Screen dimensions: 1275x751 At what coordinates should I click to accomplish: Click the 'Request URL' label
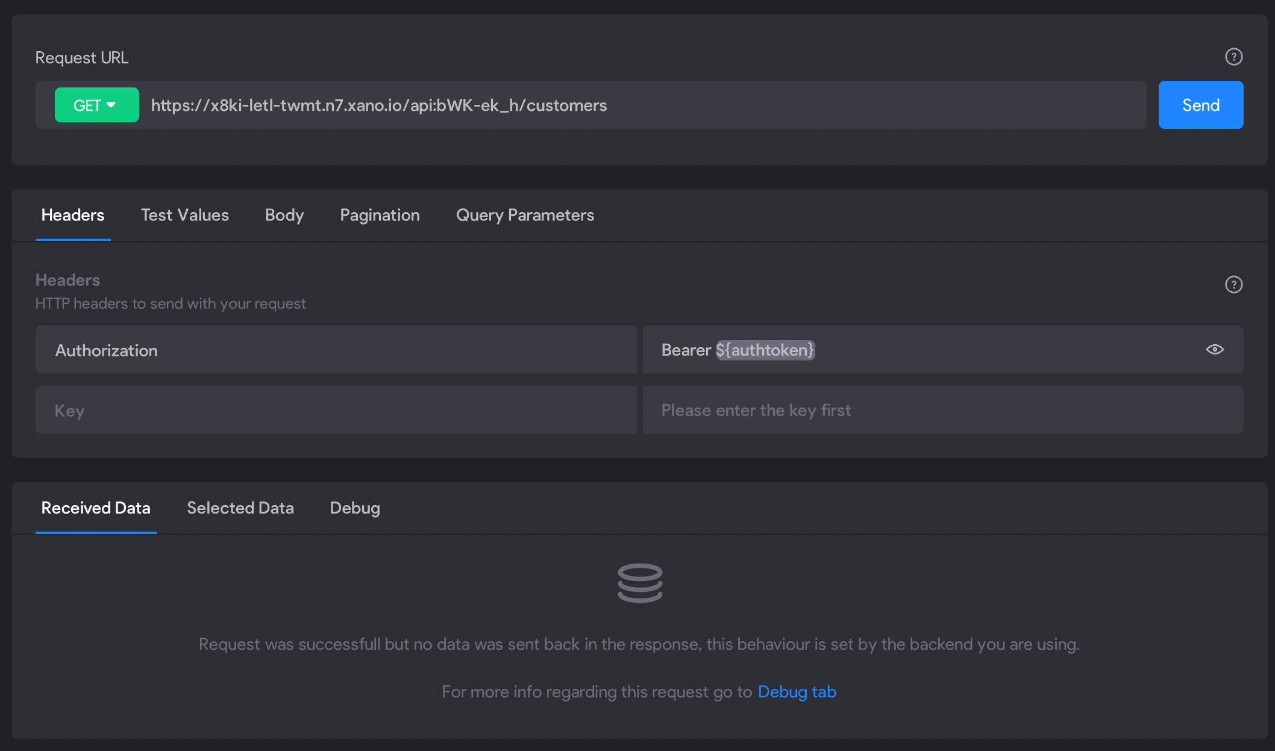point(82,58)
